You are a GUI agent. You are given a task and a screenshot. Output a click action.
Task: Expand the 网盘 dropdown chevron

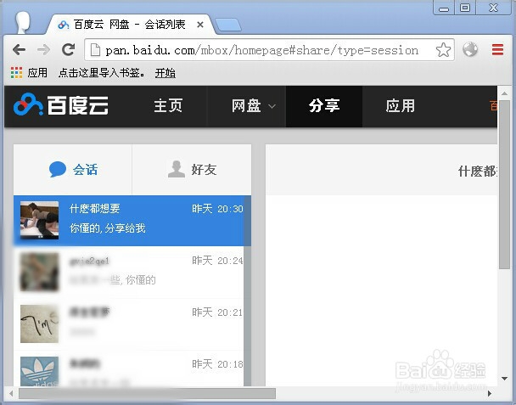272,106
